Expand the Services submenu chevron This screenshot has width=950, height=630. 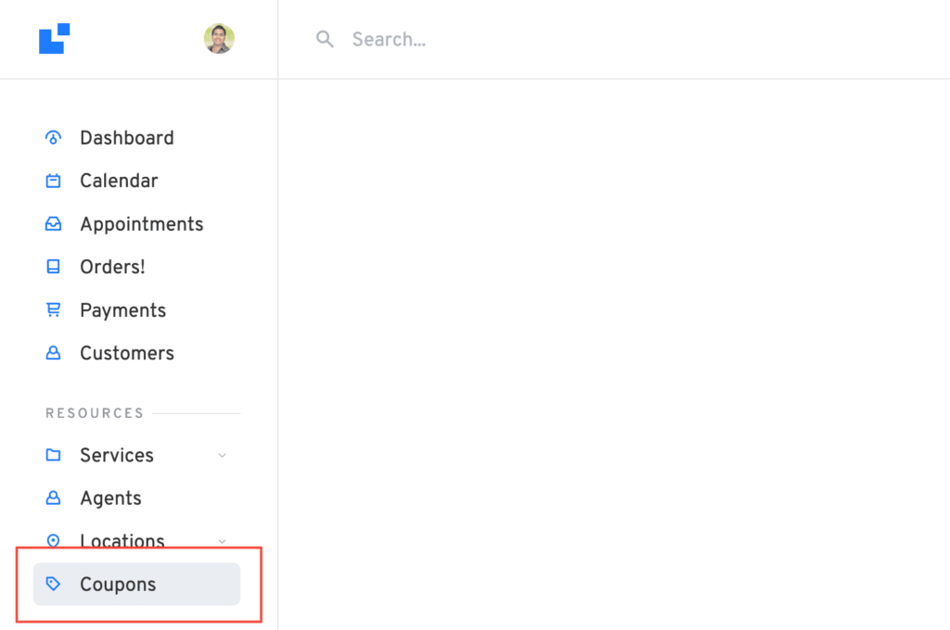[222, 455]
